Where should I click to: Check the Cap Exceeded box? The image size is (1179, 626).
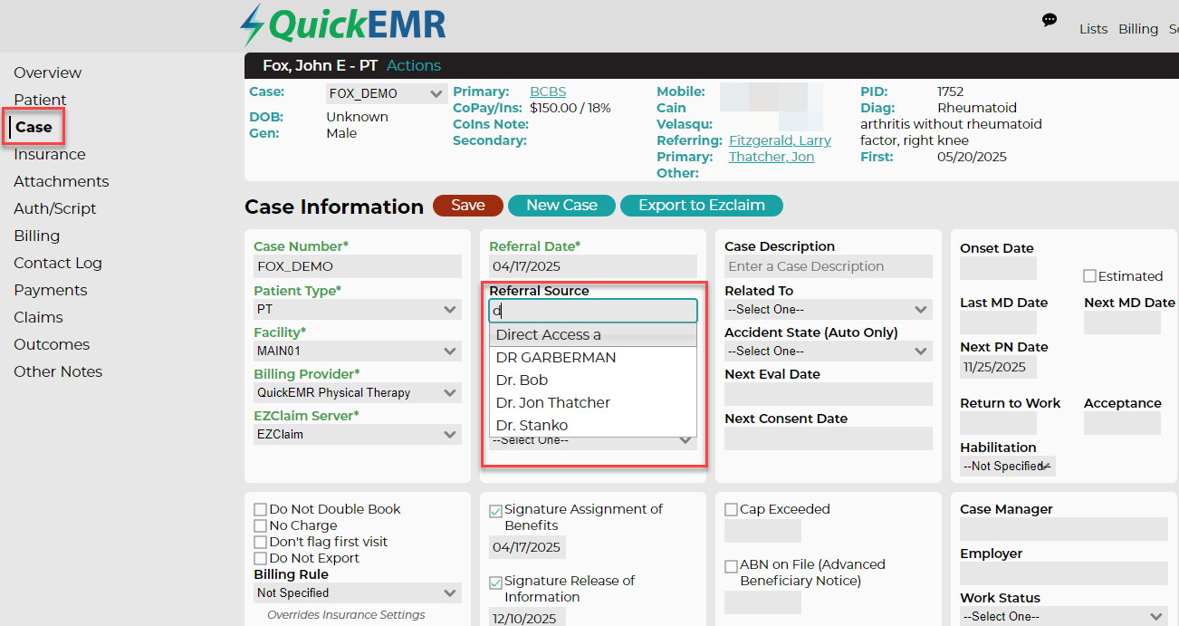(731, 509)
